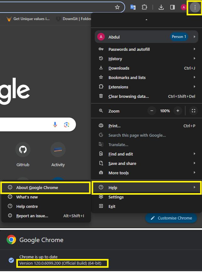
Task: Click the blue up-to-date checkmark icon
Action: (11, 260)
